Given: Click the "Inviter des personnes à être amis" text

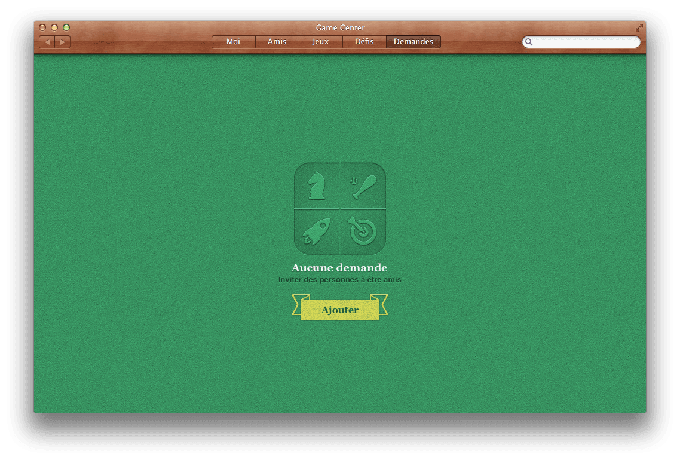Looking at the screenshot, I should point(339,280).
